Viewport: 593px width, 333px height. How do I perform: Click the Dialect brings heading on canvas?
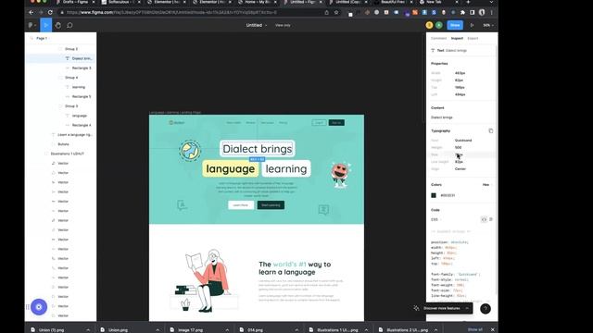[258, 149]
